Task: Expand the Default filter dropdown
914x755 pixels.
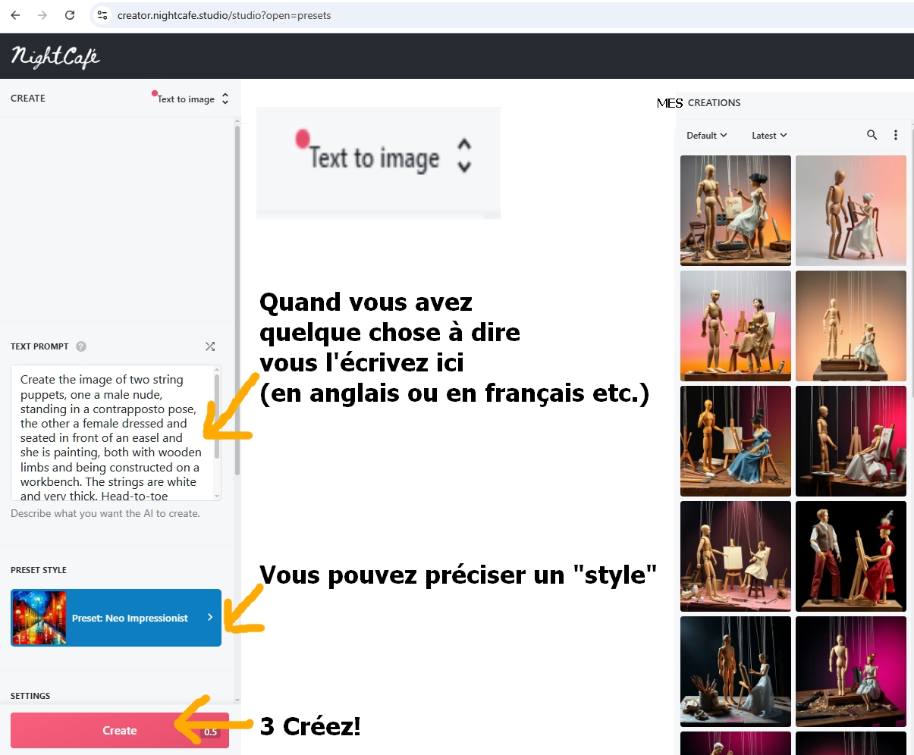Action: pyautogui.click(x=707, y=136)
